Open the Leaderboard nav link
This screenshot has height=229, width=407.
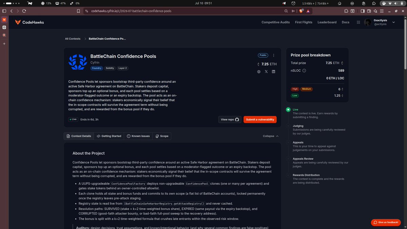pos(327,22)
